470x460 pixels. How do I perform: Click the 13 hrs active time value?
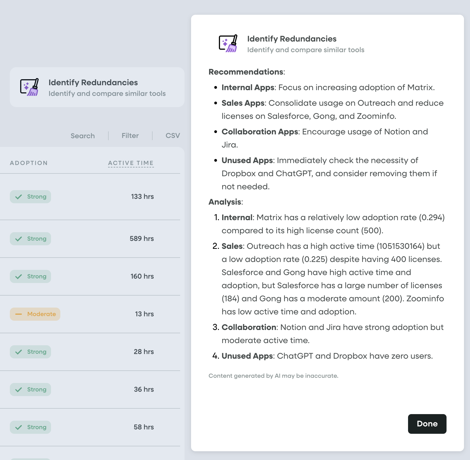coord(144,314)
